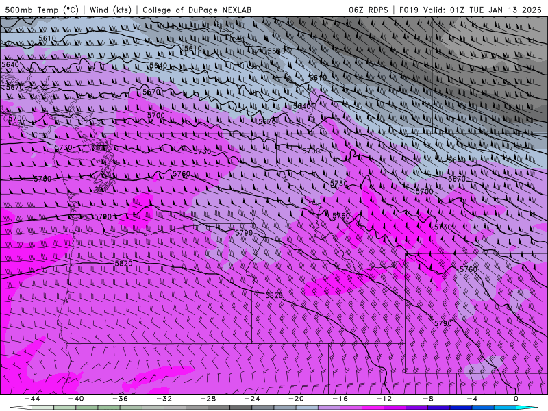Click the -8 colorbar scale label
Image resolution: width=548 pixels, height=411 pixels.
[429, 399]
